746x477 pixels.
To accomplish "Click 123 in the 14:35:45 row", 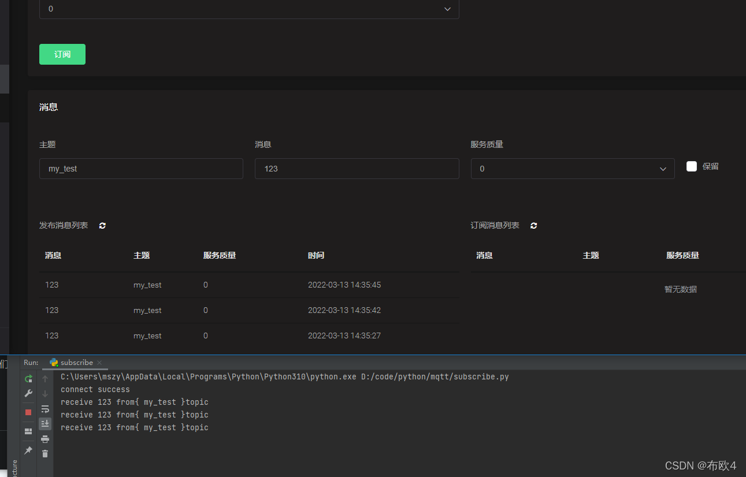I will (52, 285).
